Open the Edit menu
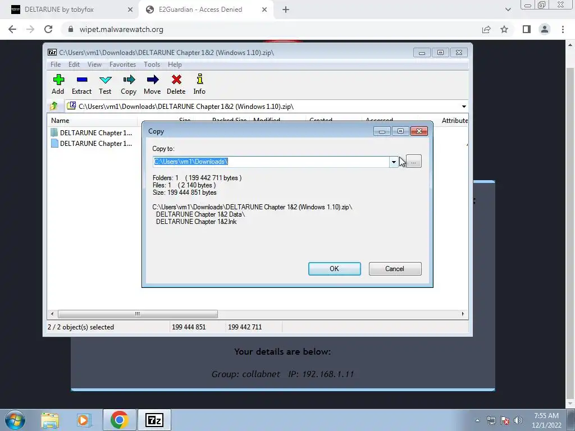Viewport: 575px width, 431px height. click(x=74, y=65)
